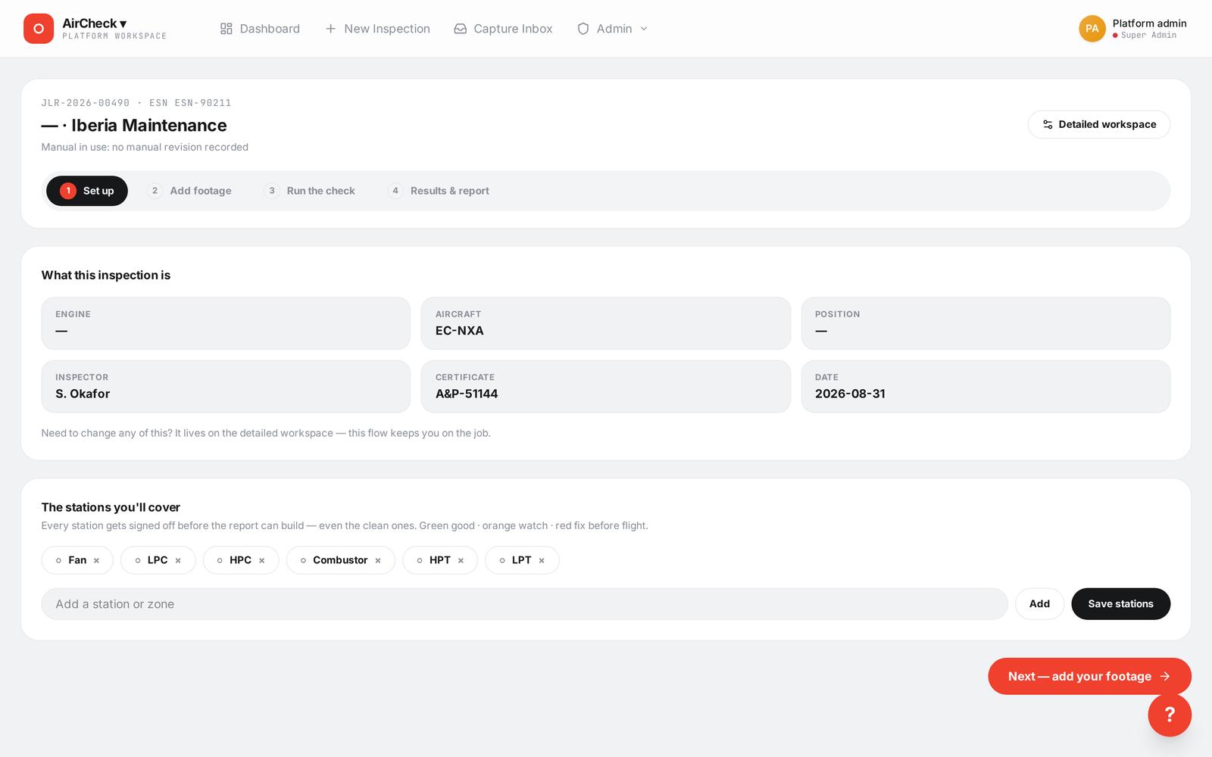Click Save stations button
The width and height of the screenshot is (1212, 757).
(1120, 604)
